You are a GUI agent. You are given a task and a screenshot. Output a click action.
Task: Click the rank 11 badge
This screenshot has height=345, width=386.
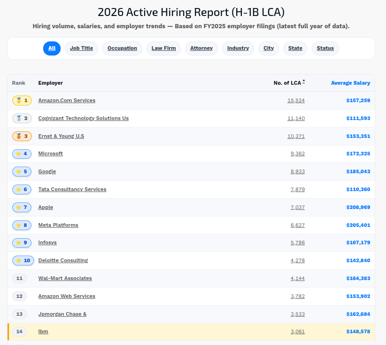point(19,278)
